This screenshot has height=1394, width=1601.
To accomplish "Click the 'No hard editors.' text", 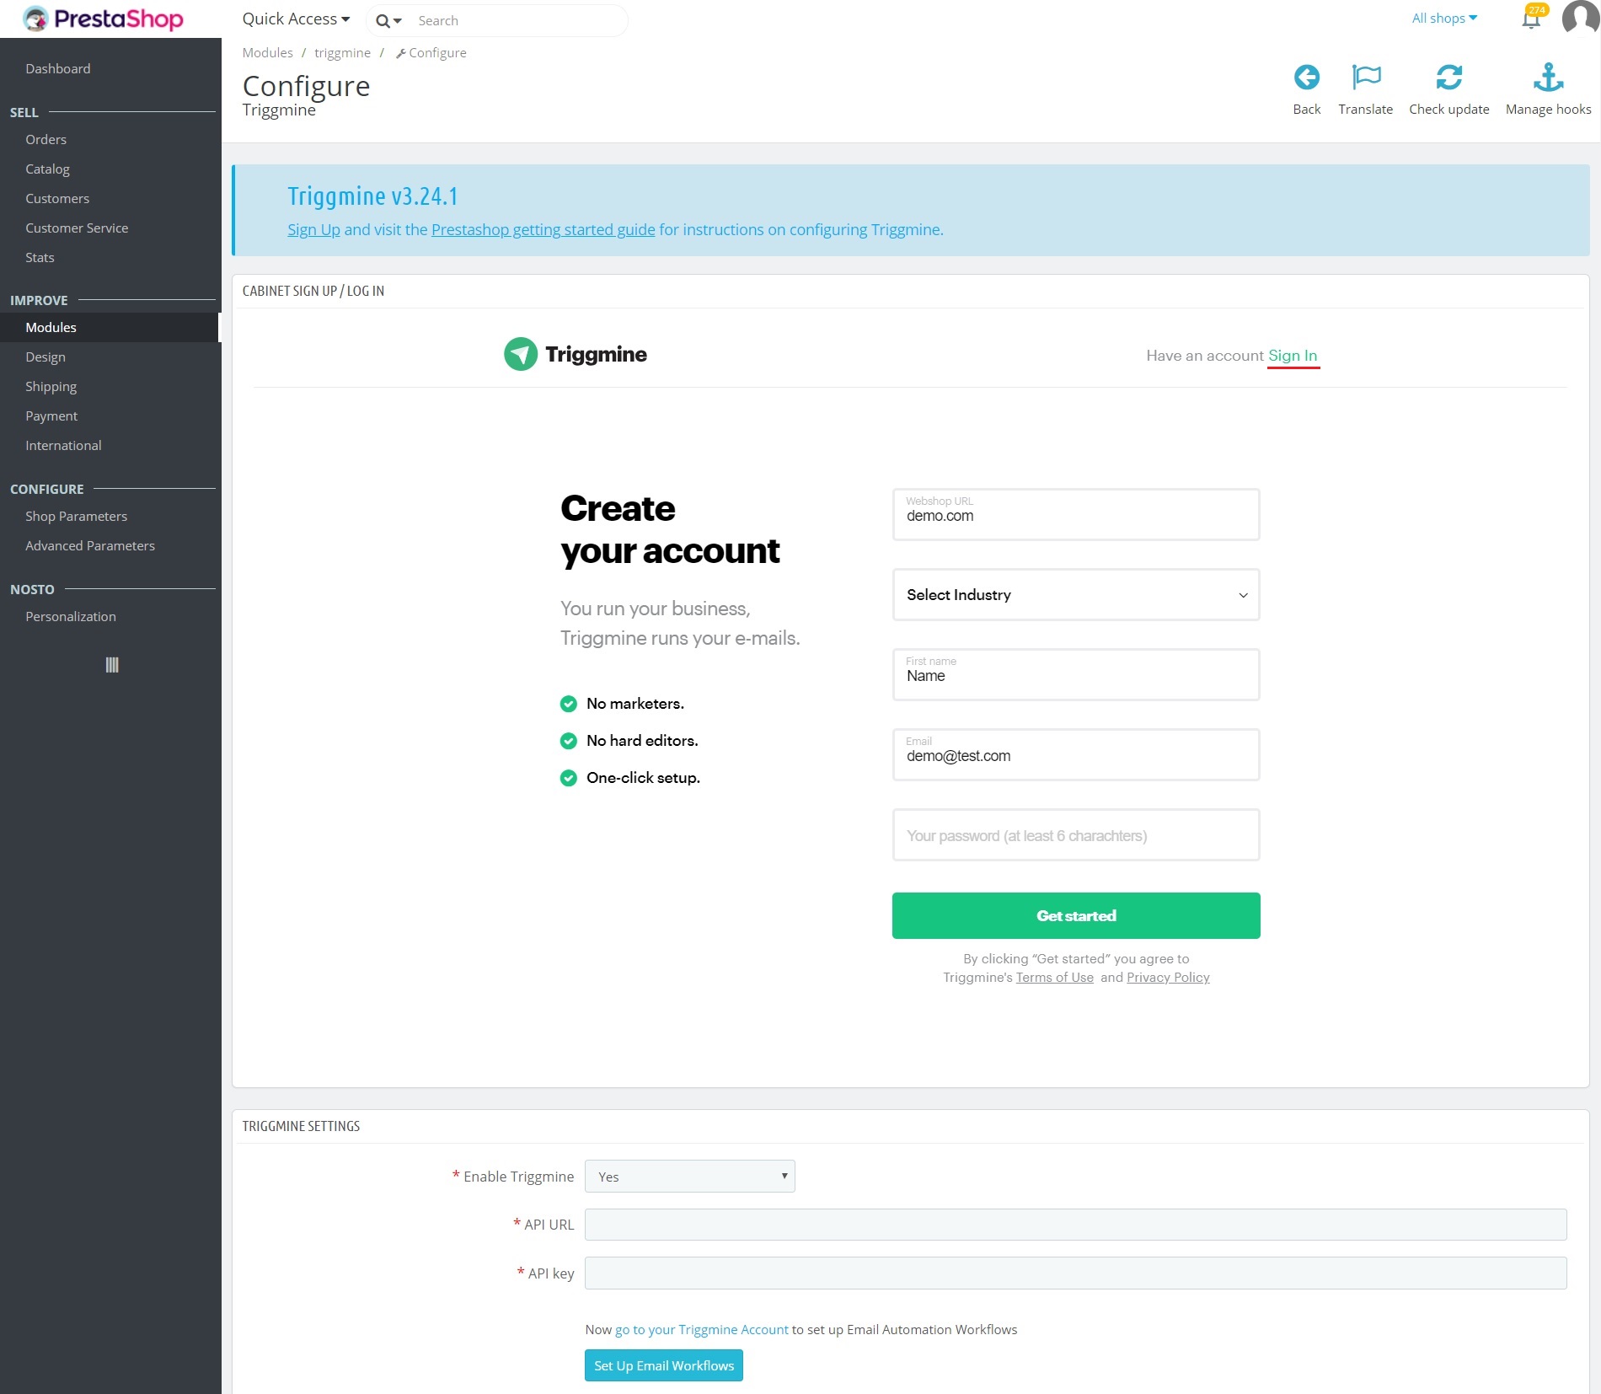I will coord(642,741).
